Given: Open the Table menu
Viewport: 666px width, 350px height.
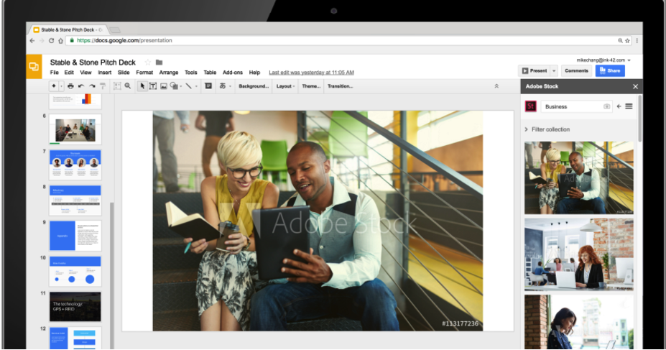Looking at the screenshot, I should pyautogui.click(x=210, y=73).
